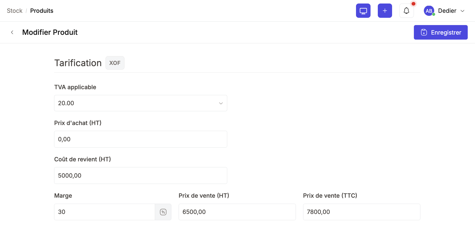475x232 pixels.
Task: Click the red notification badge dot
Action: point(414,4)
